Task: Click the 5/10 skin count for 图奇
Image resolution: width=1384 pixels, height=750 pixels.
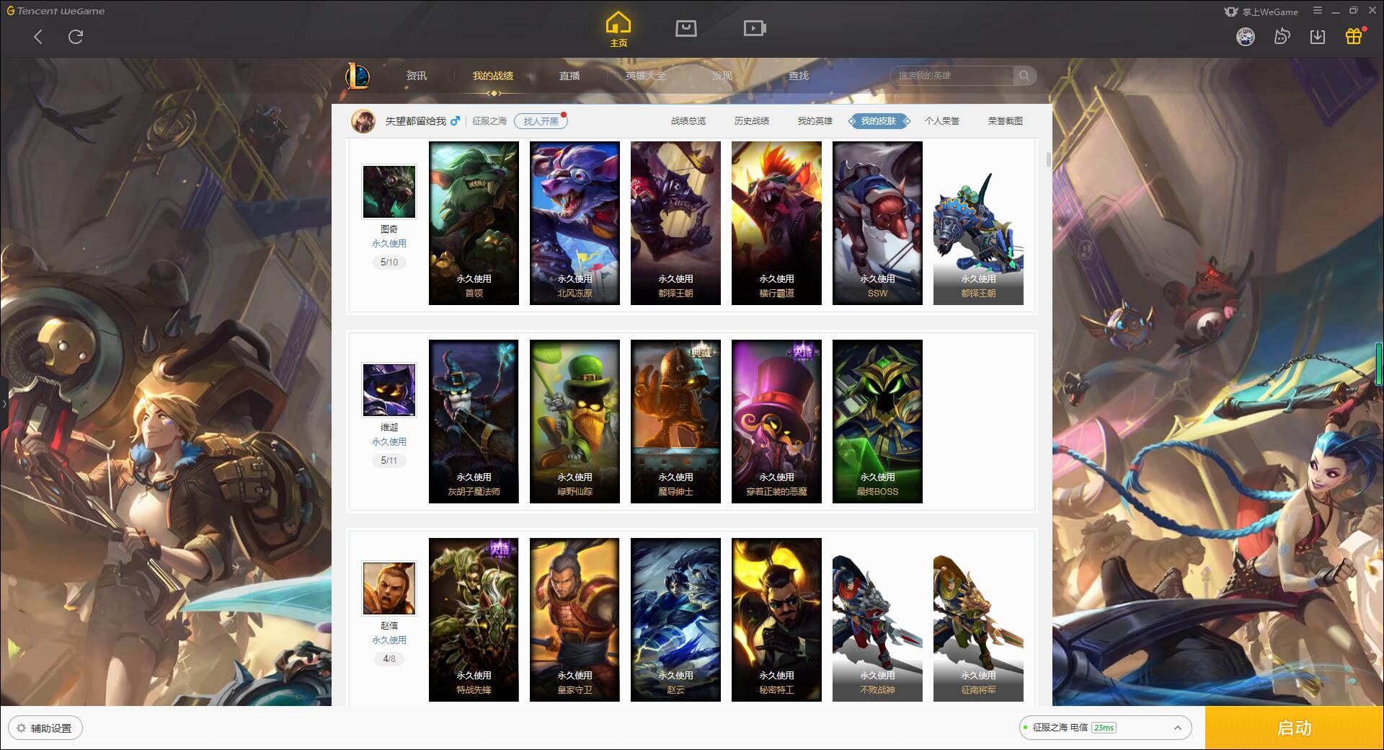Action: click(x=389, y=262)
